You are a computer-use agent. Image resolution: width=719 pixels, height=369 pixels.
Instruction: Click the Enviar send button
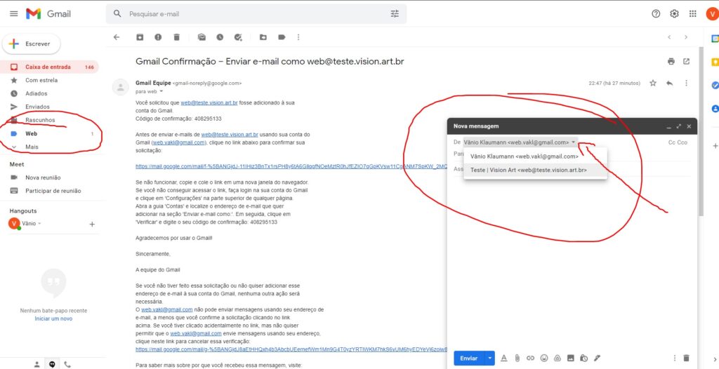click(x=468, y=358)
